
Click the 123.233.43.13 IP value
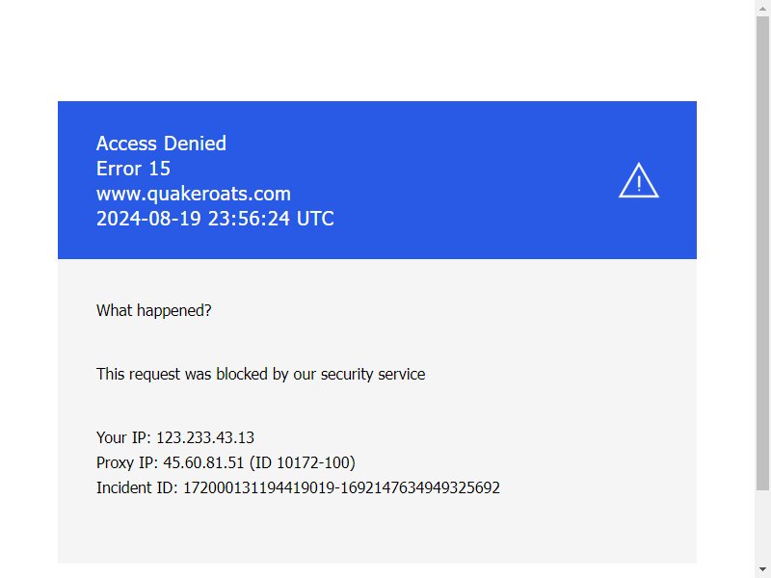coord(205,437)
